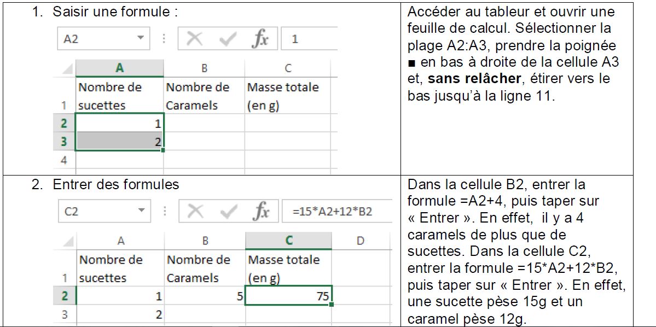Click the fill handle at the corner of cell A3
Image resolution: width=656 pixels, height=327 pixels.
(163, 149)
